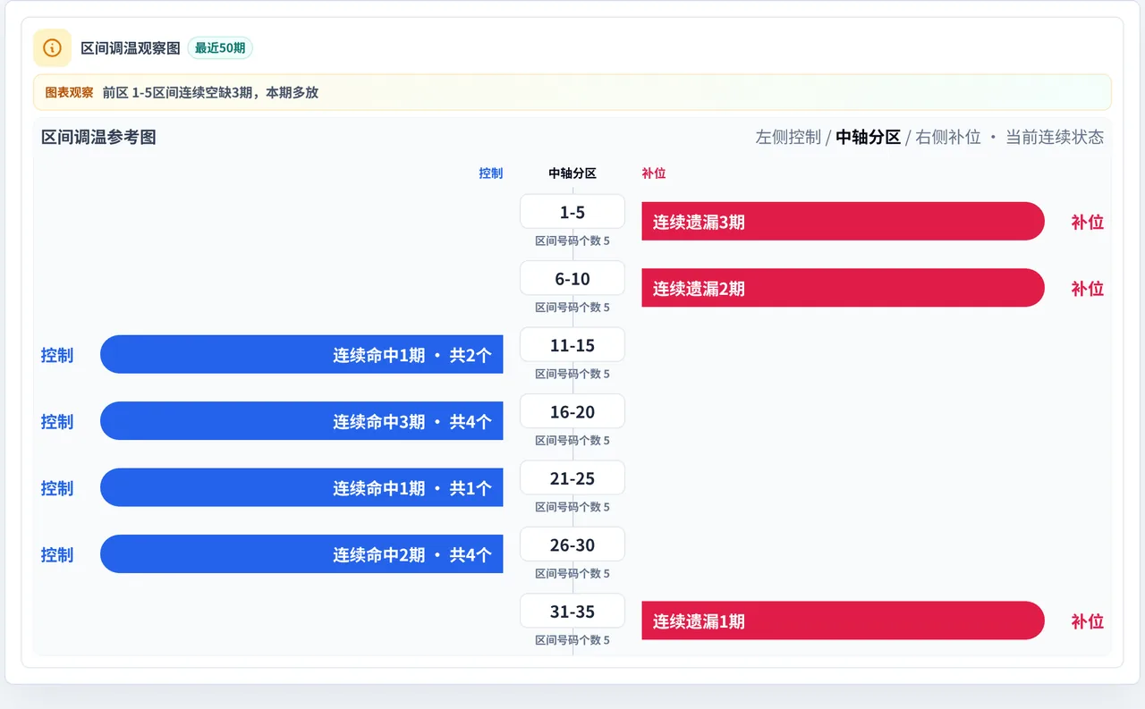Image resolution: width=1145 pixels, height=709 pixels.
Task: Click the info circle icon beside 区间调温观察图
Action: click(x=52, y=47)
